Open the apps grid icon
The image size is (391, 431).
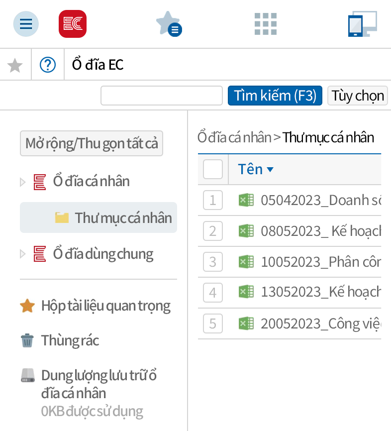click(x=265, y=24)
